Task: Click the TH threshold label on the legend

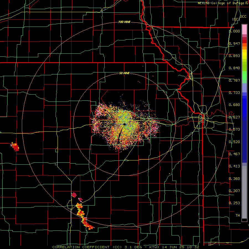Action: (x=238, y=216)
